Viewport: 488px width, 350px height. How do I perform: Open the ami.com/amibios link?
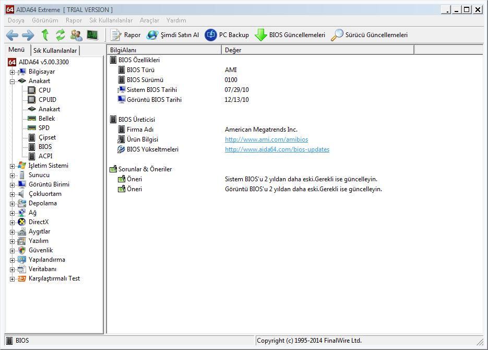pos(266,139)
